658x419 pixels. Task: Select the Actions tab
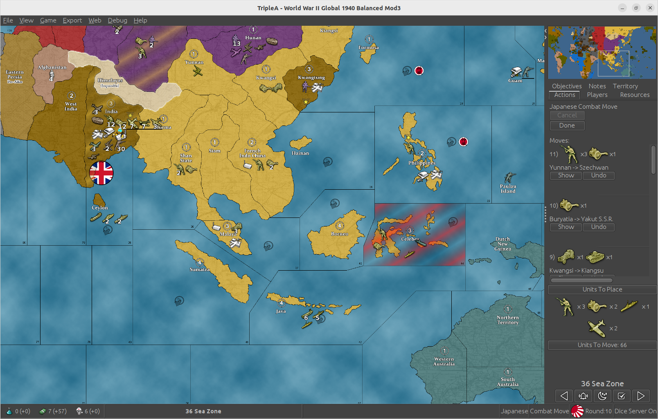click(x=565, y=95)
